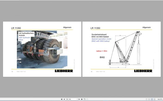163x101 pixels.
Task: Click the LIEBHERR logo on the left slide
Action: (64, 71)
